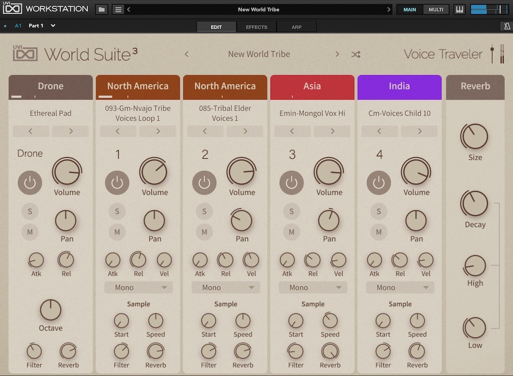Previous sample for Cm-Voices Child 10
This screenshot has height=376, width=513.
click(380, 131)
